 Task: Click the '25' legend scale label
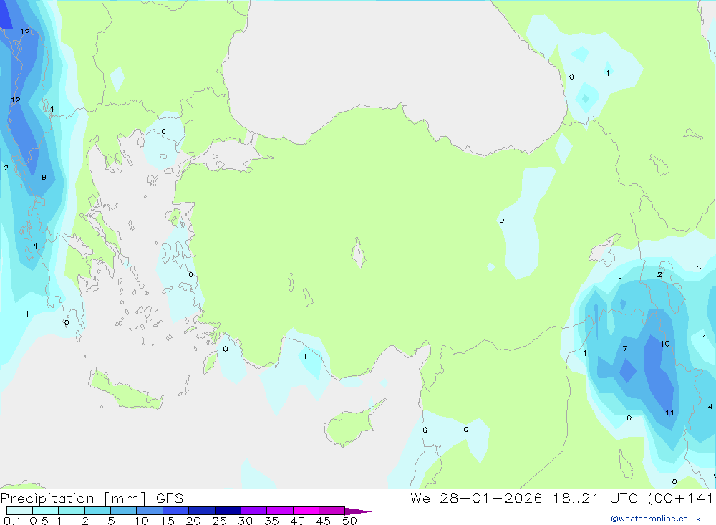click(219, 521)
